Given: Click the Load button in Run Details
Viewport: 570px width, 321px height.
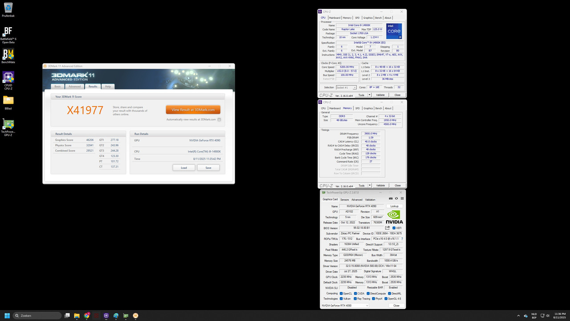Looking at the screenshot, I should pyautogui.click(x=184, y=168).
